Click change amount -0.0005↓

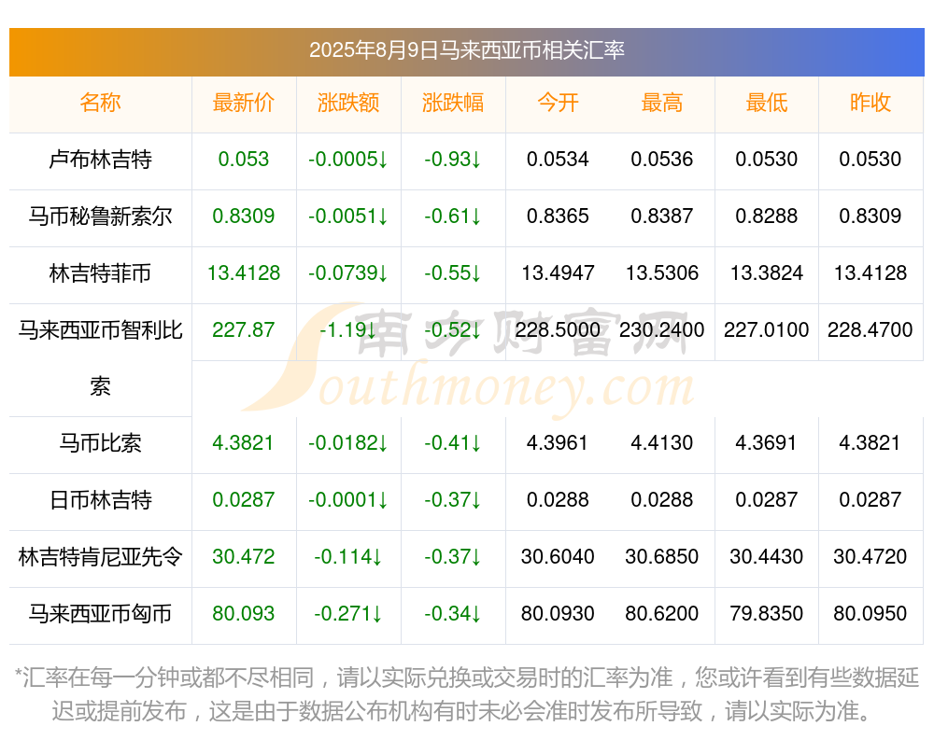[x=347, y=159]
